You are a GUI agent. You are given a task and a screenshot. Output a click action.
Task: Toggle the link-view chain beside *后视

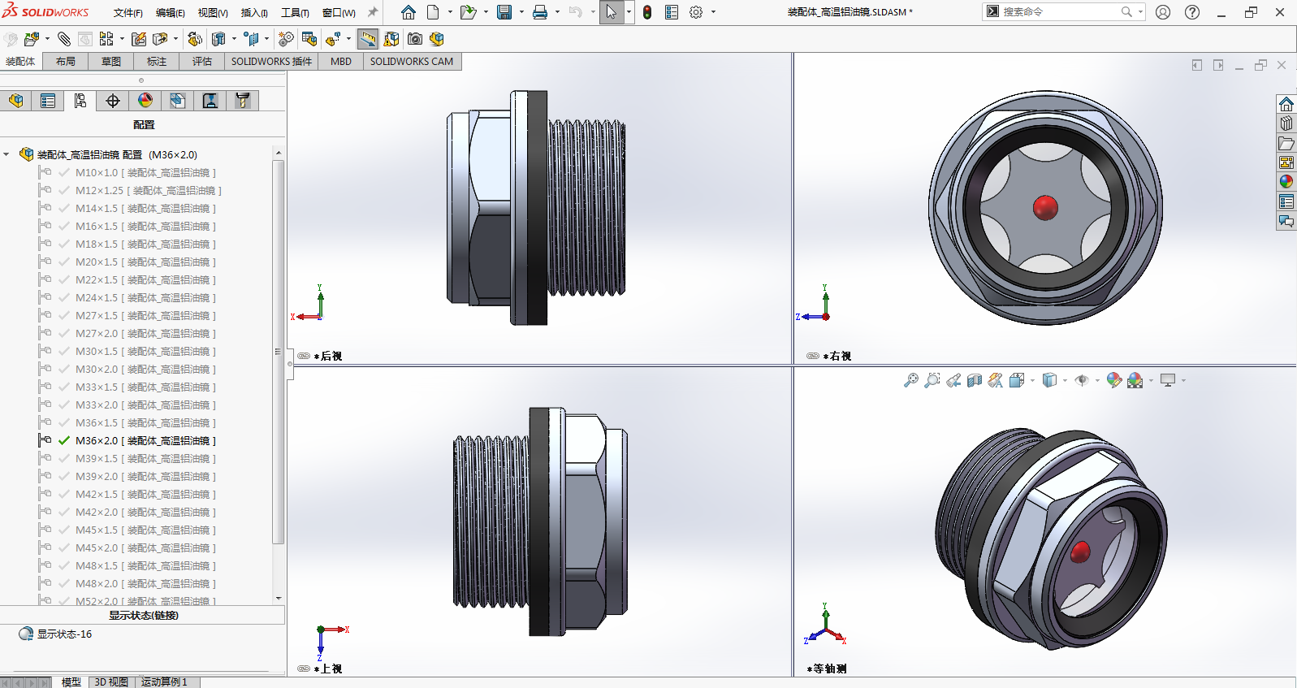point(304,356)
